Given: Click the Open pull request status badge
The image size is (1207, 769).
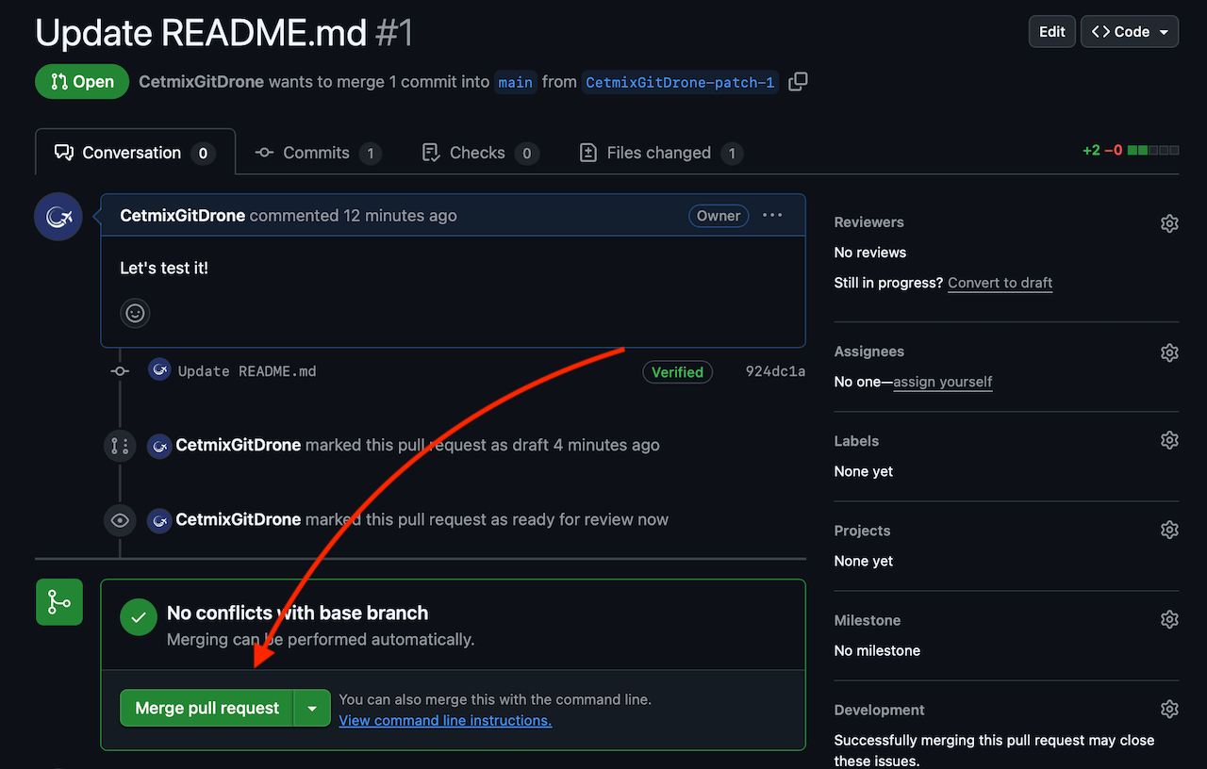Looking at the screenshot, I should pos(81,82).
